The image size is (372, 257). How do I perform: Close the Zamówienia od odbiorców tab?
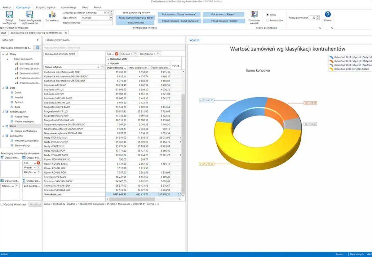click(x=66, y=33)
